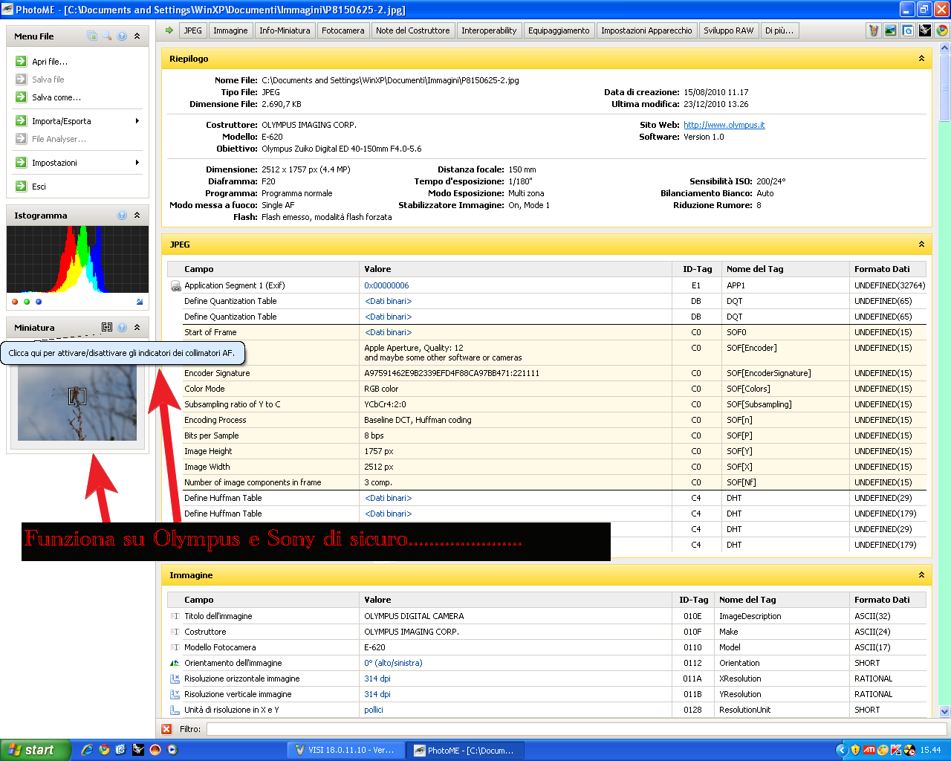
Task: Click the Titolo dell'immagine row icon
Action: pyautogui.click(x=175, y=616)
